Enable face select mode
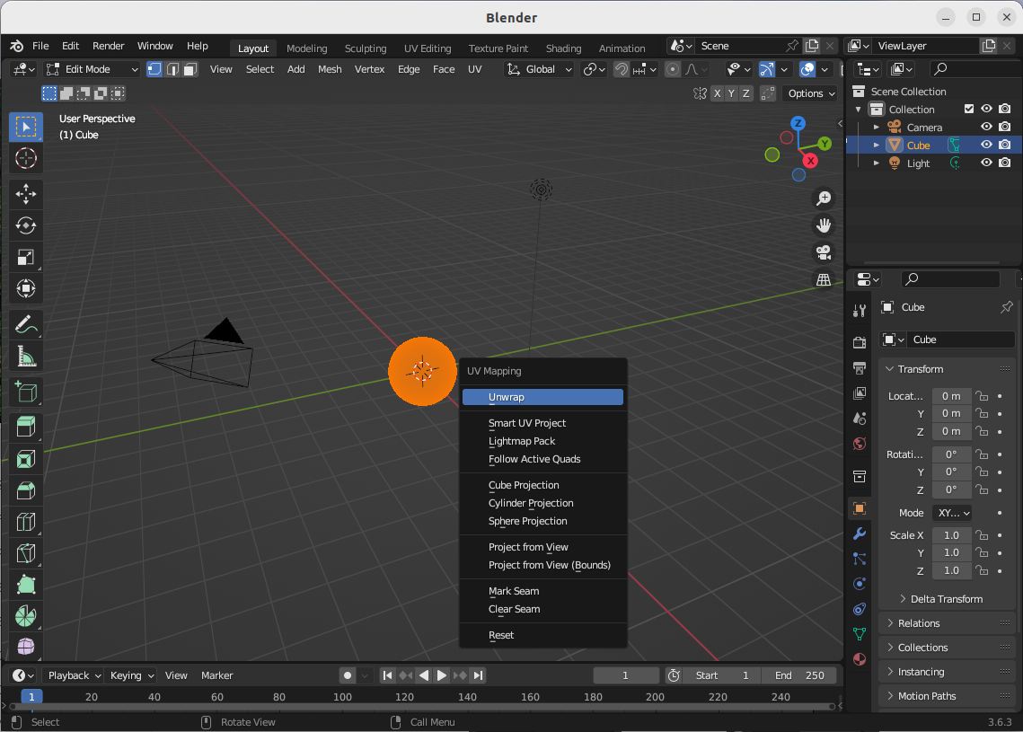This screenshot has width=1023, height=732. pos(190,69)
